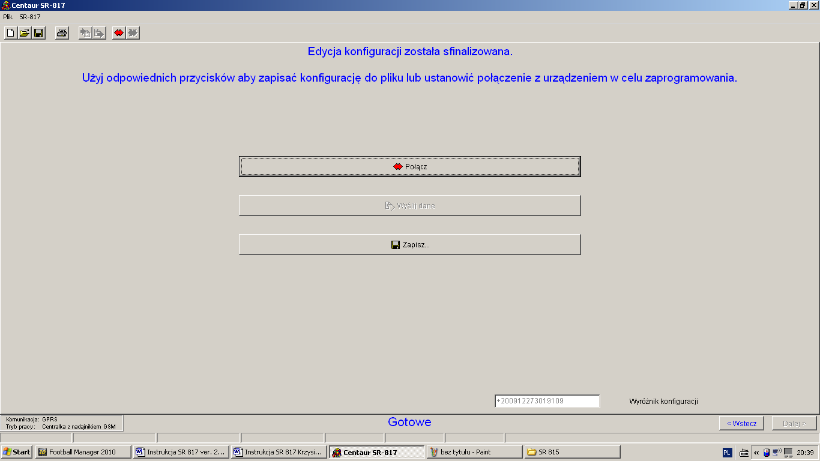Click the grey disconnect toolbar icon

point(133,33)
